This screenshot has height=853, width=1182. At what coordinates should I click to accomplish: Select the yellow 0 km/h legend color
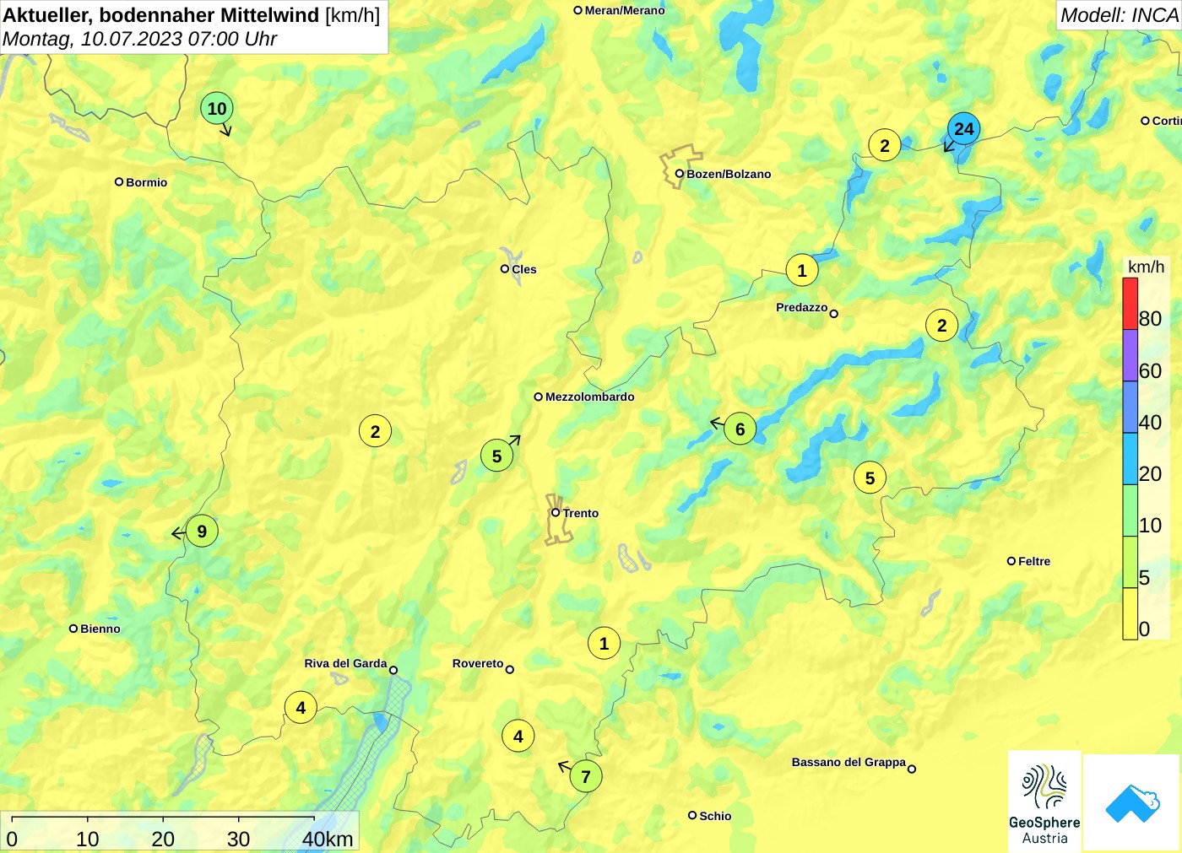pyautogui.click(x=1130, y=613)
